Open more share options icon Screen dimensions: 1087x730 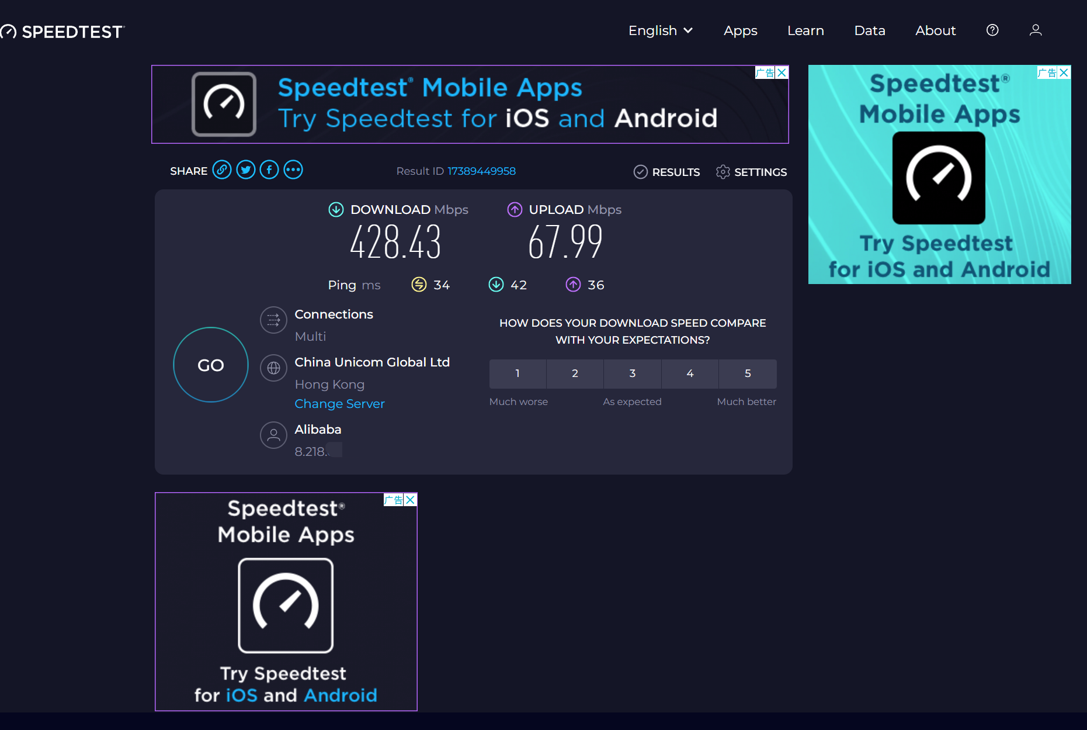(x=293, y=170)
